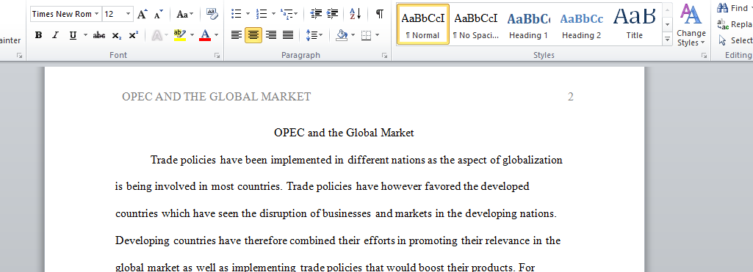The width and height of the screenshot is (753, 272).
Task: Open the Text Effects button
Action: pos(156,35)
